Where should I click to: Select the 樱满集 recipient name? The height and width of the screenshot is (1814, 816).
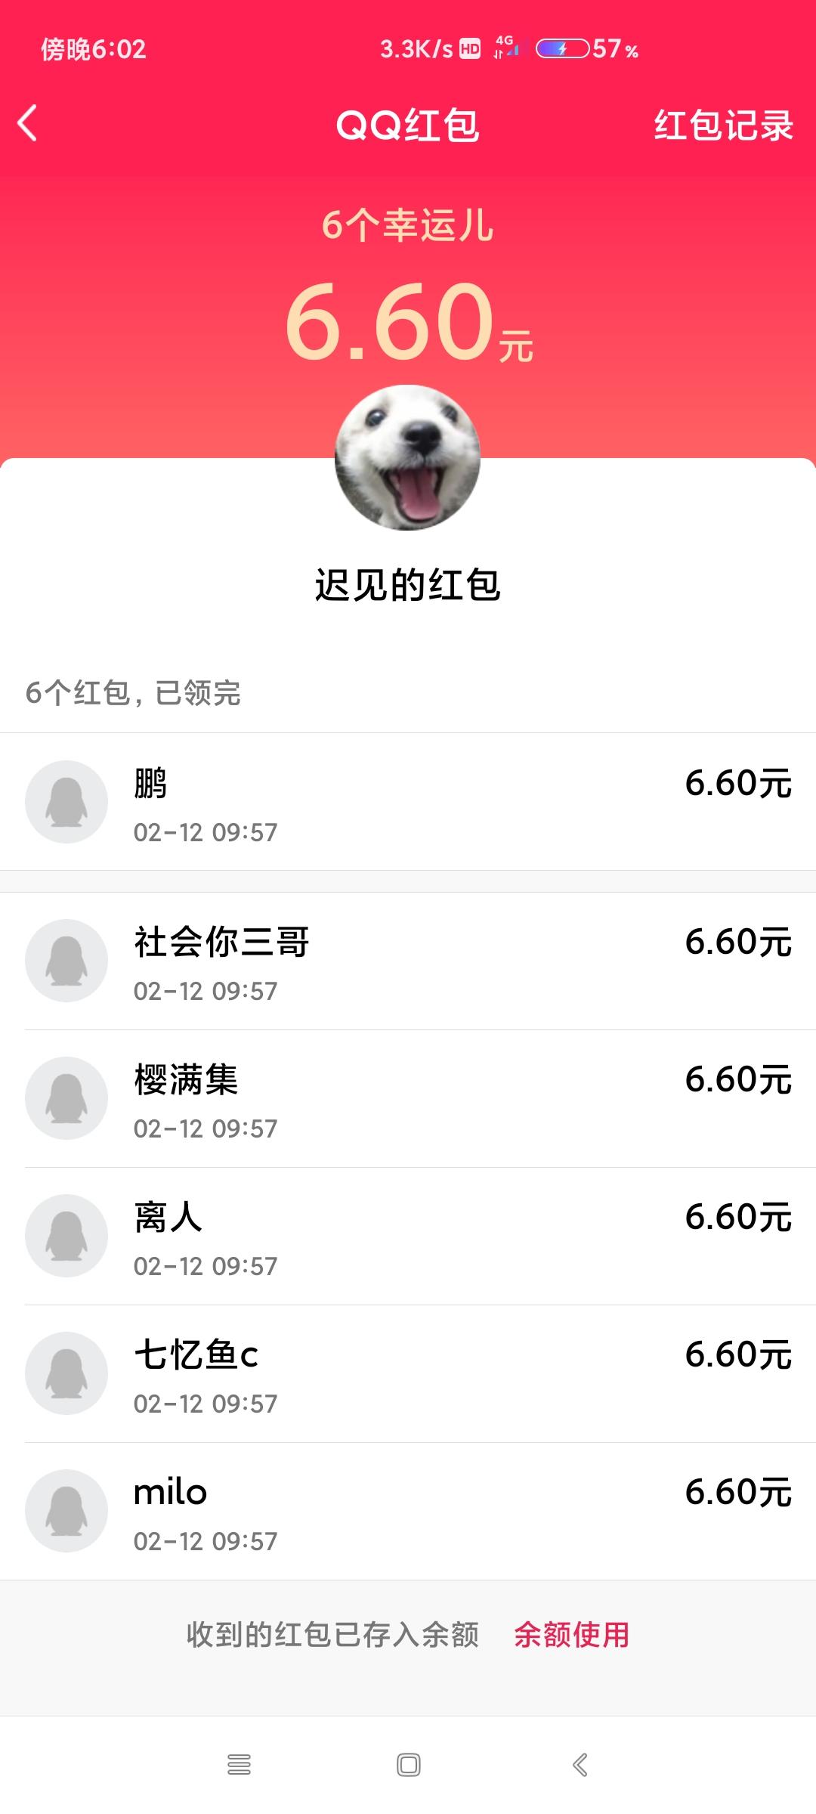pyautogui.click(x=186, y=1079)
